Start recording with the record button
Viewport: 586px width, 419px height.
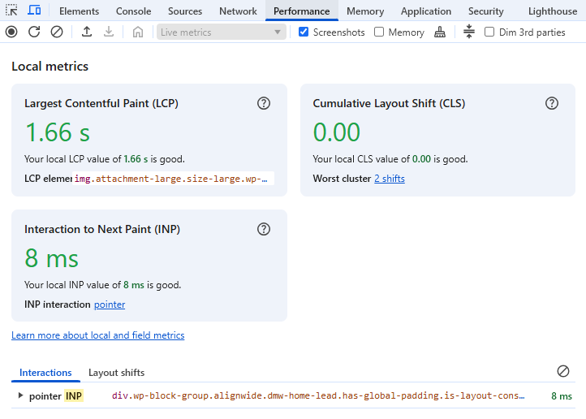tap(11, 32)
